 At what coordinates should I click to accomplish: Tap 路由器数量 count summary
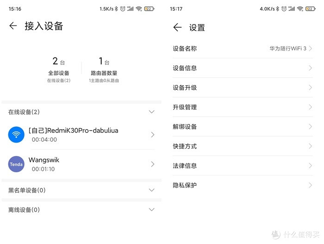[104, 67]
